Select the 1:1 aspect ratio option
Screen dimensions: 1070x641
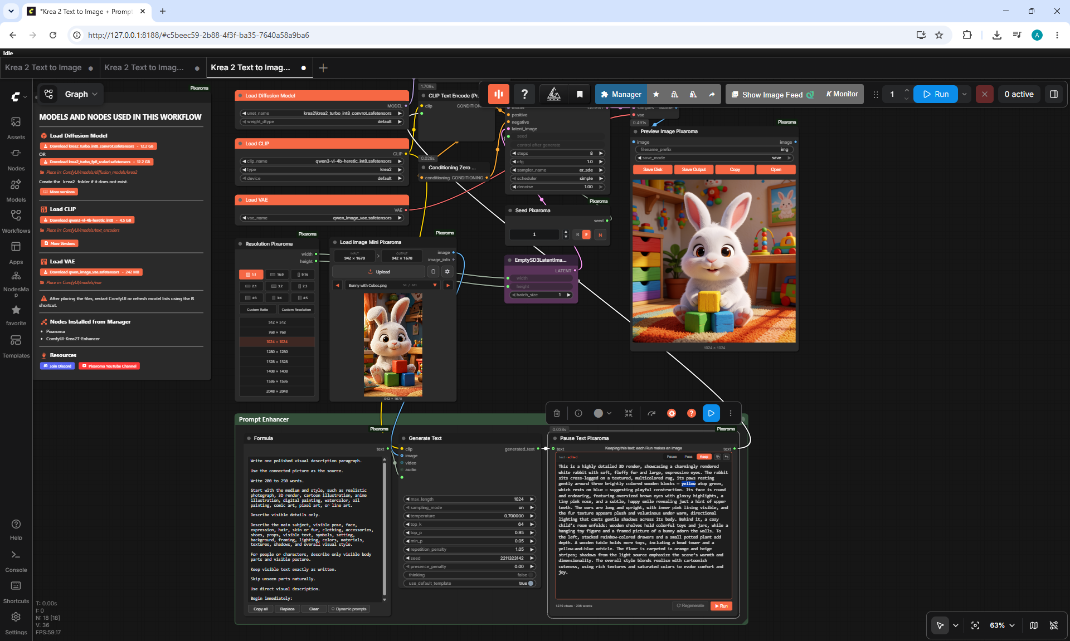(x=251, y=275)
